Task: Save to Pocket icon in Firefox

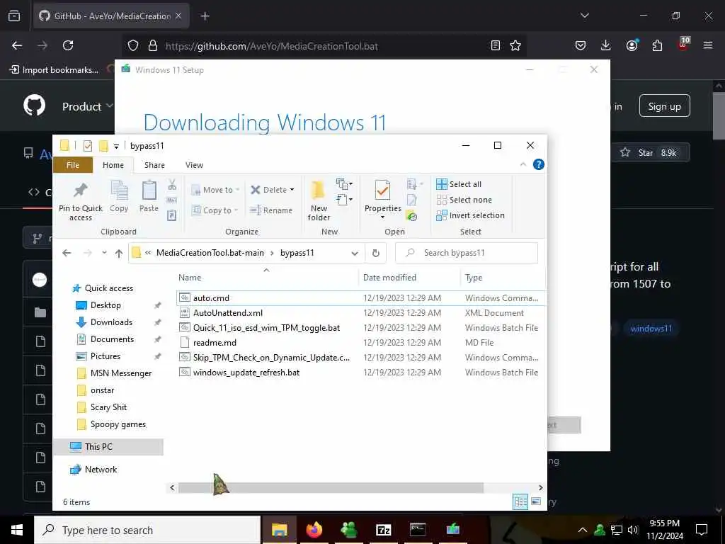Action: (x=581, y=45)
